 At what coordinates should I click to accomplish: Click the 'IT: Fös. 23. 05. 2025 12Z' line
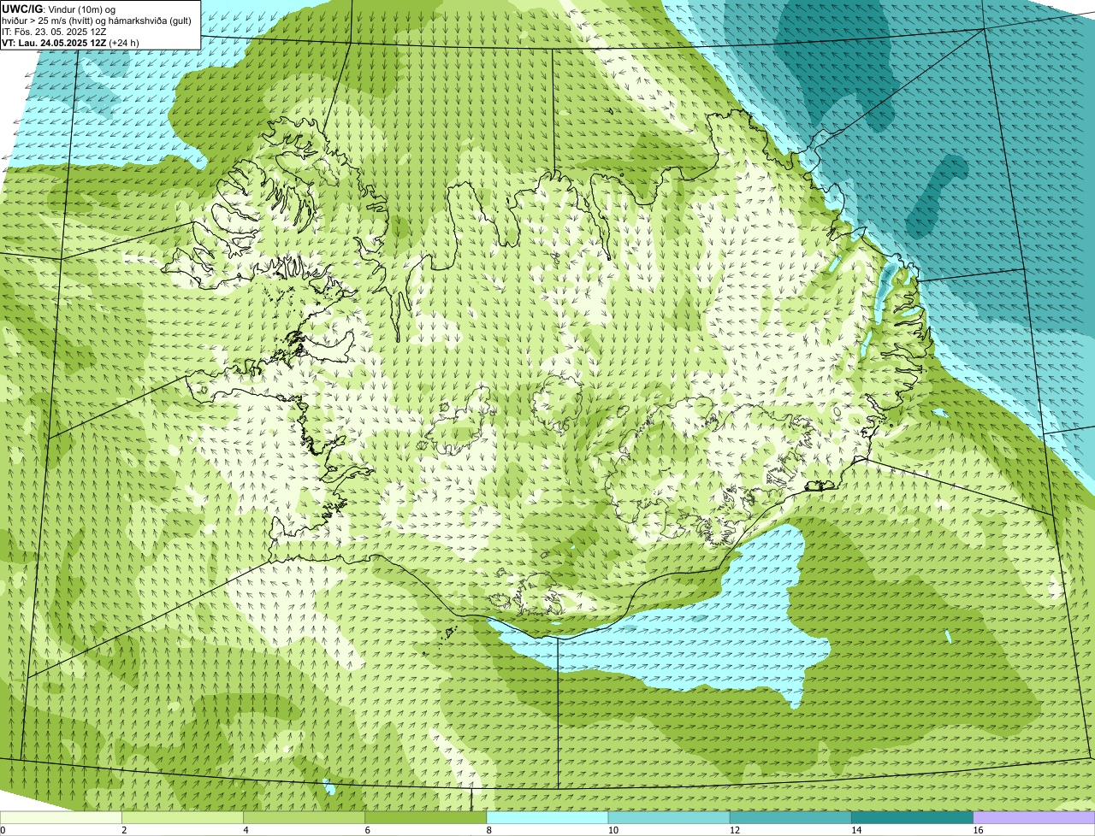[54, 31]
